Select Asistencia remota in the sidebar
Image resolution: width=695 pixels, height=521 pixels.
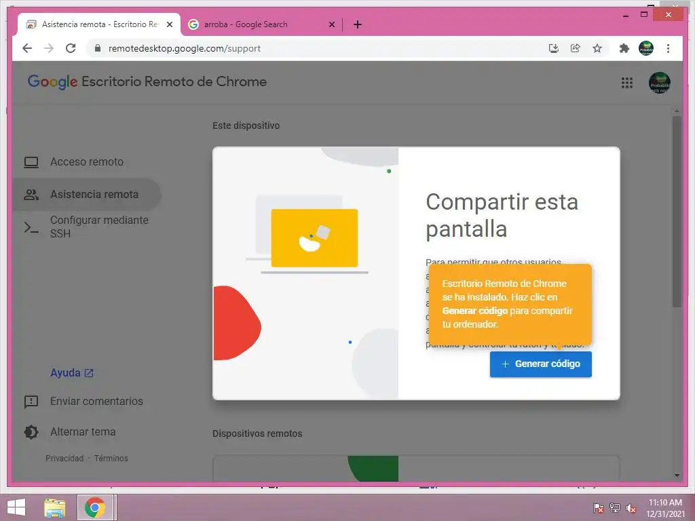pyautogui.click(x=87, y=195)
